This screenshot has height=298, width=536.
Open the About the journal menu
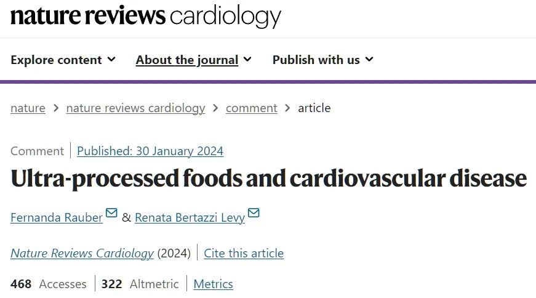pos(193,60)
